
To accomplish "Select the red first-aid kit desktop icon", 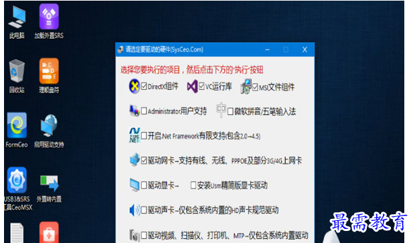I will click(49, 232).
